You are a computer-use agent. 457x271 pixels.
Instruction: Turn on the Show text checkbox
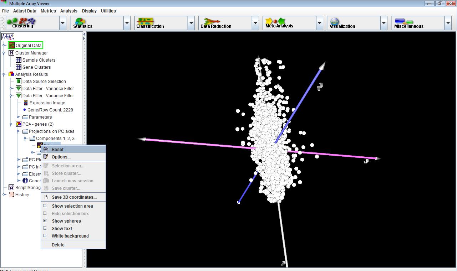pos(45,228)
